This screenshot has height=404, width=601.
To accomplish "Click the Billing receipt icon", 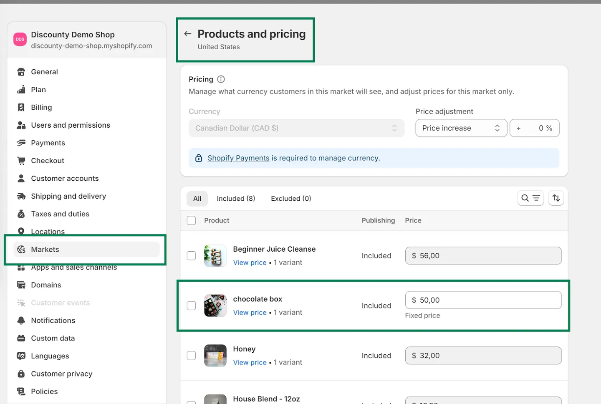I will click(x=21, y=107).
